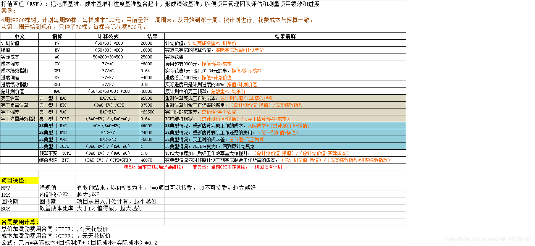Select the result cell '-4000'
Screen dimensions: 535x246
(152, 78)
